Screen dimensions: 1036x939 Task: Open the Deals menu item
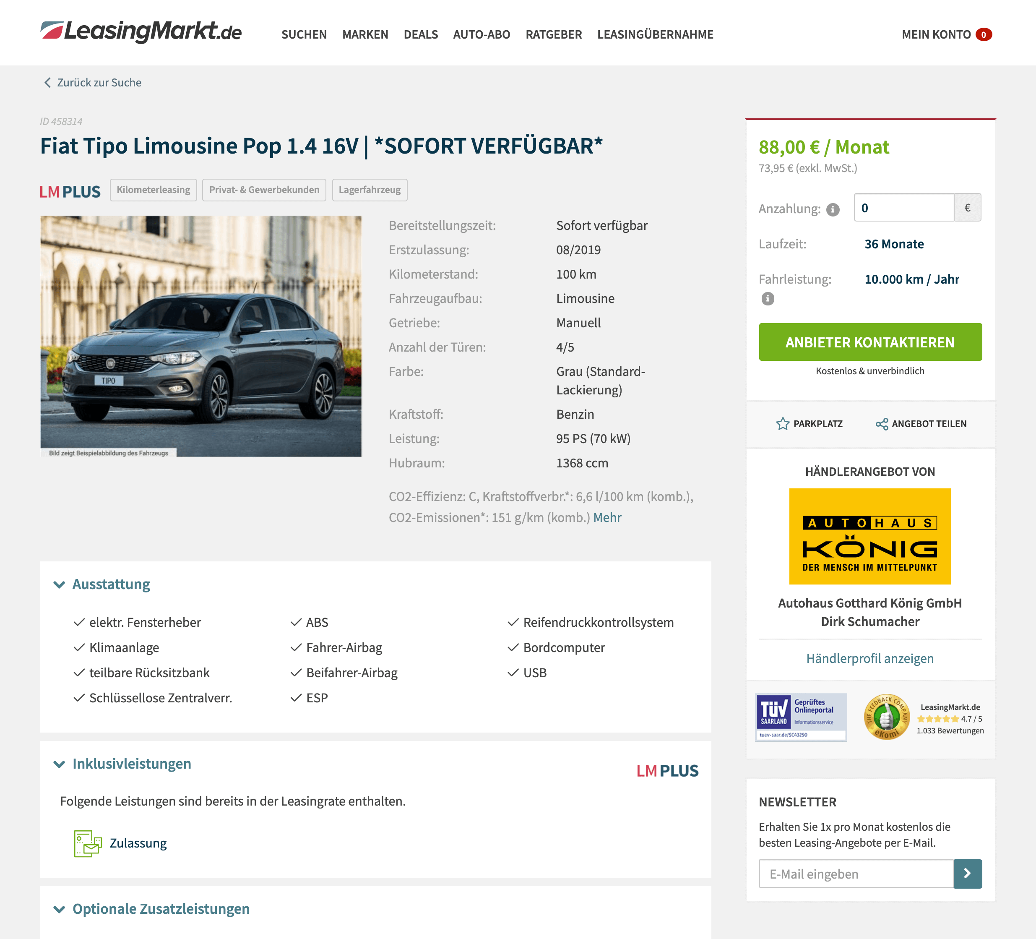click(420, 34)
